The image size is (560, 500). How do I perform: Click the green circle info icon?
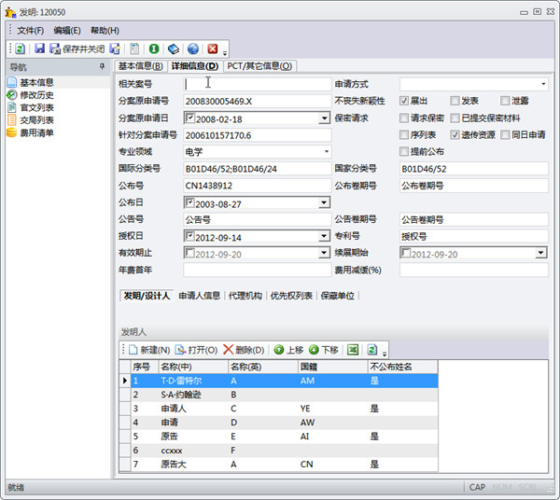click(154, 49)
